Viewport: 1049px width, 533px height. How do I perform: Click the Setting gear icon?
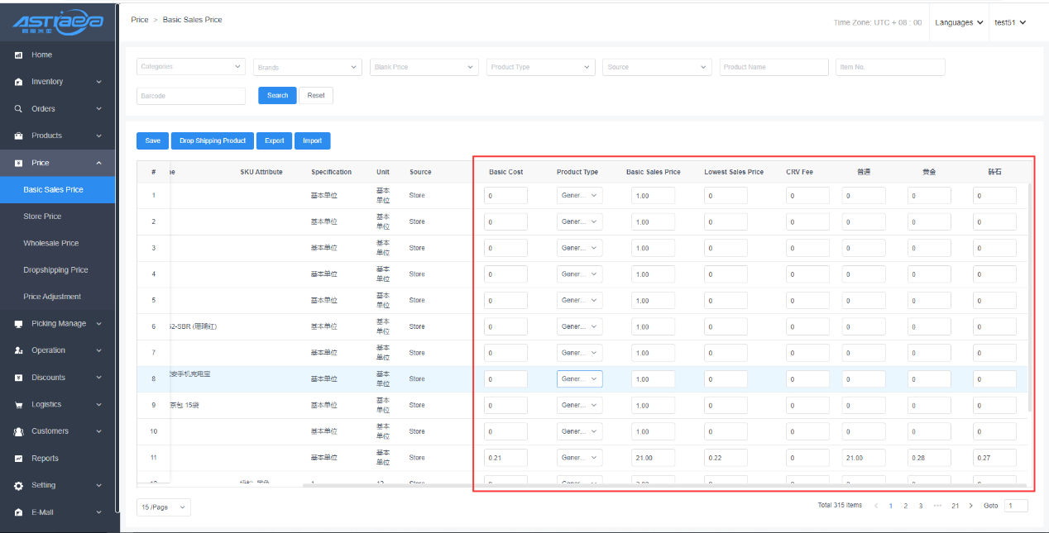pyautogui.click(x=18, y=486)
